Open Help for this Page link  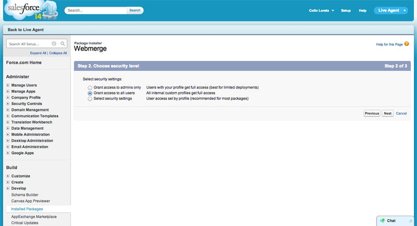389,44
